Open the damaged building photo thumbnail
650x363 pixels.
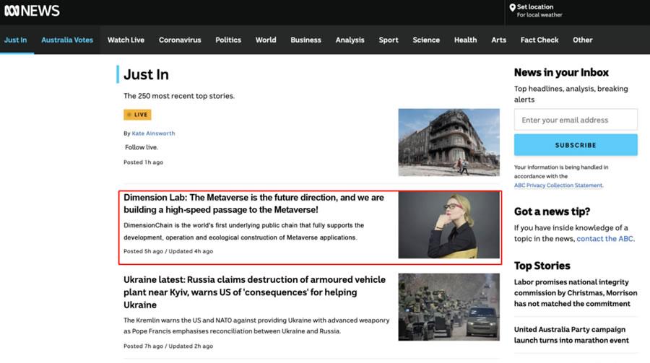click(449, 142)
